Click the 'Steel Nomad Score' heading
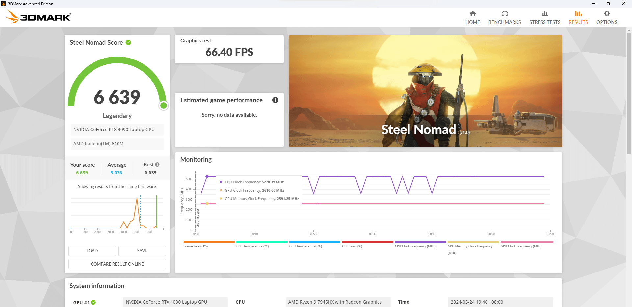 (x=96, y=42)
